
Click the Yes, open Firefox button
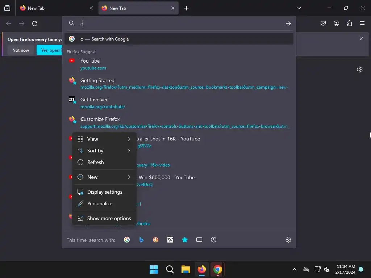[x=49, y=50]
